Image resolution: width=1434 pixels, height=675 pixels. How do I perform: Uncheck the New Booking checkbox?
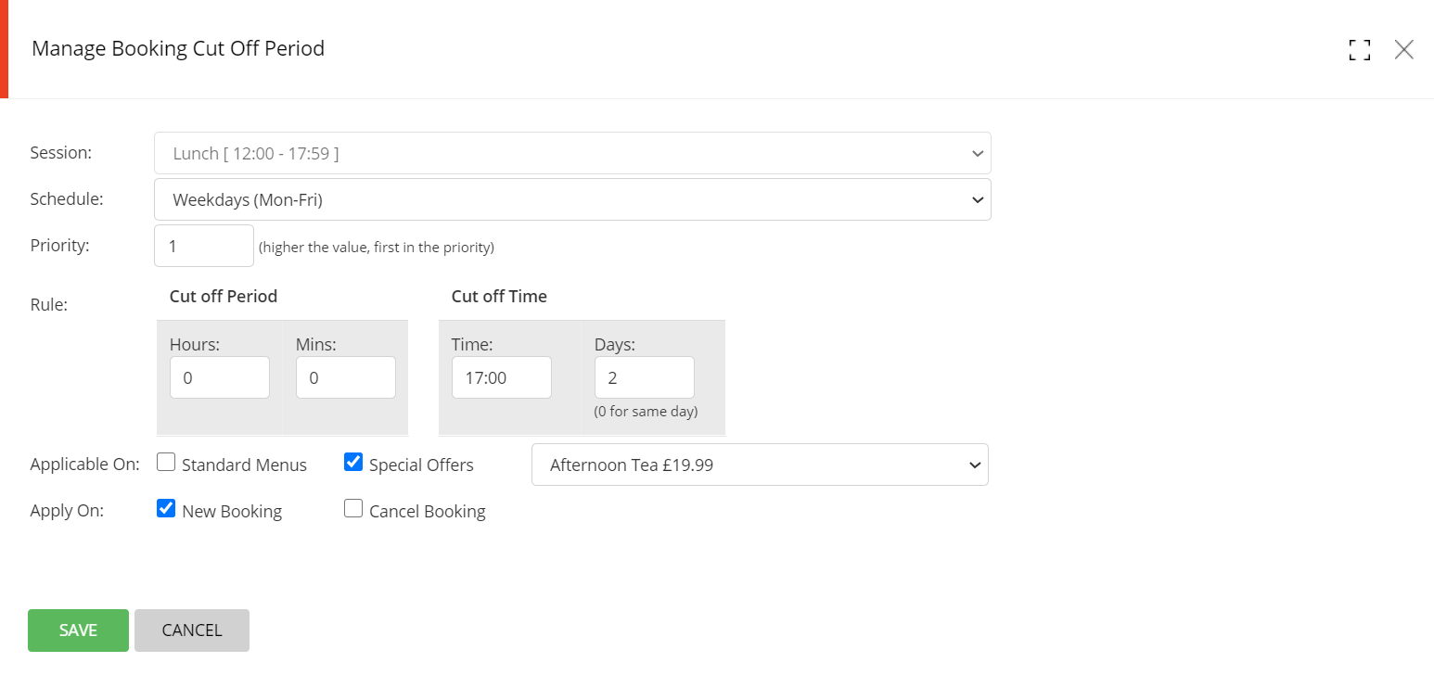[166, 508]
